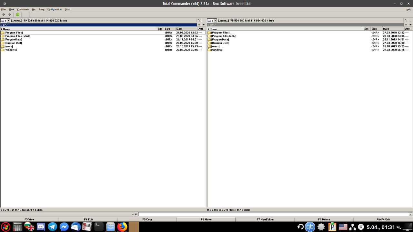Select [Russian Dict] folder in right panel

(310, 43)
